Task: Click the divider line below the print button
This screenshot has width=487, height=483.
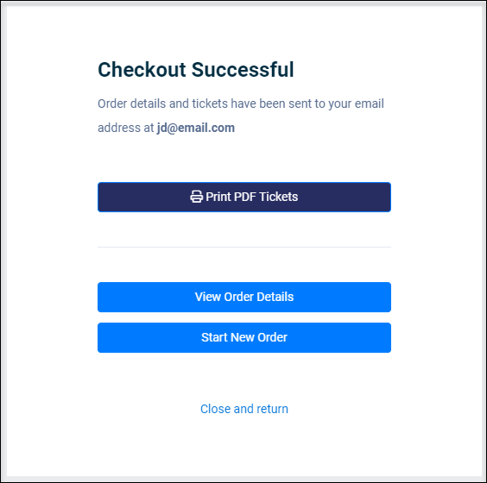Action: [x=244, y=248]
